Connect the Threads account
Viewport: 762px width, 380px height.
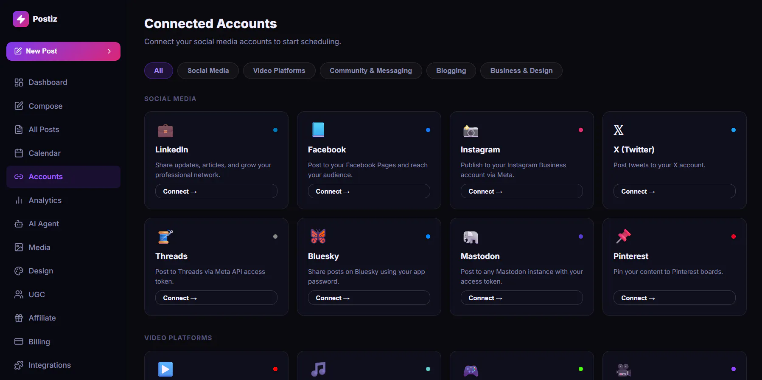coord(216,298)
